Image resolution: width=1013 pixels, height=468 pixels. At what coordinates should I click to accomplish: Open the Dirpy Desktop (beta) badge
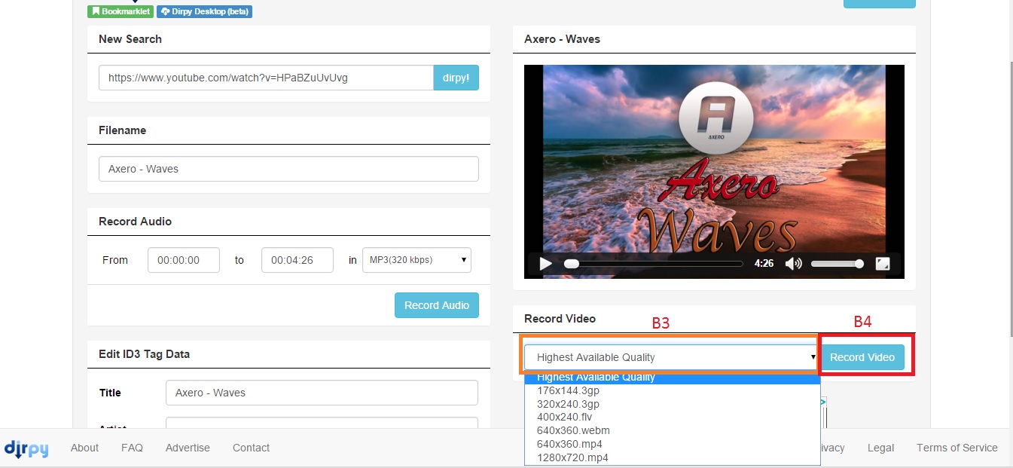204,11
